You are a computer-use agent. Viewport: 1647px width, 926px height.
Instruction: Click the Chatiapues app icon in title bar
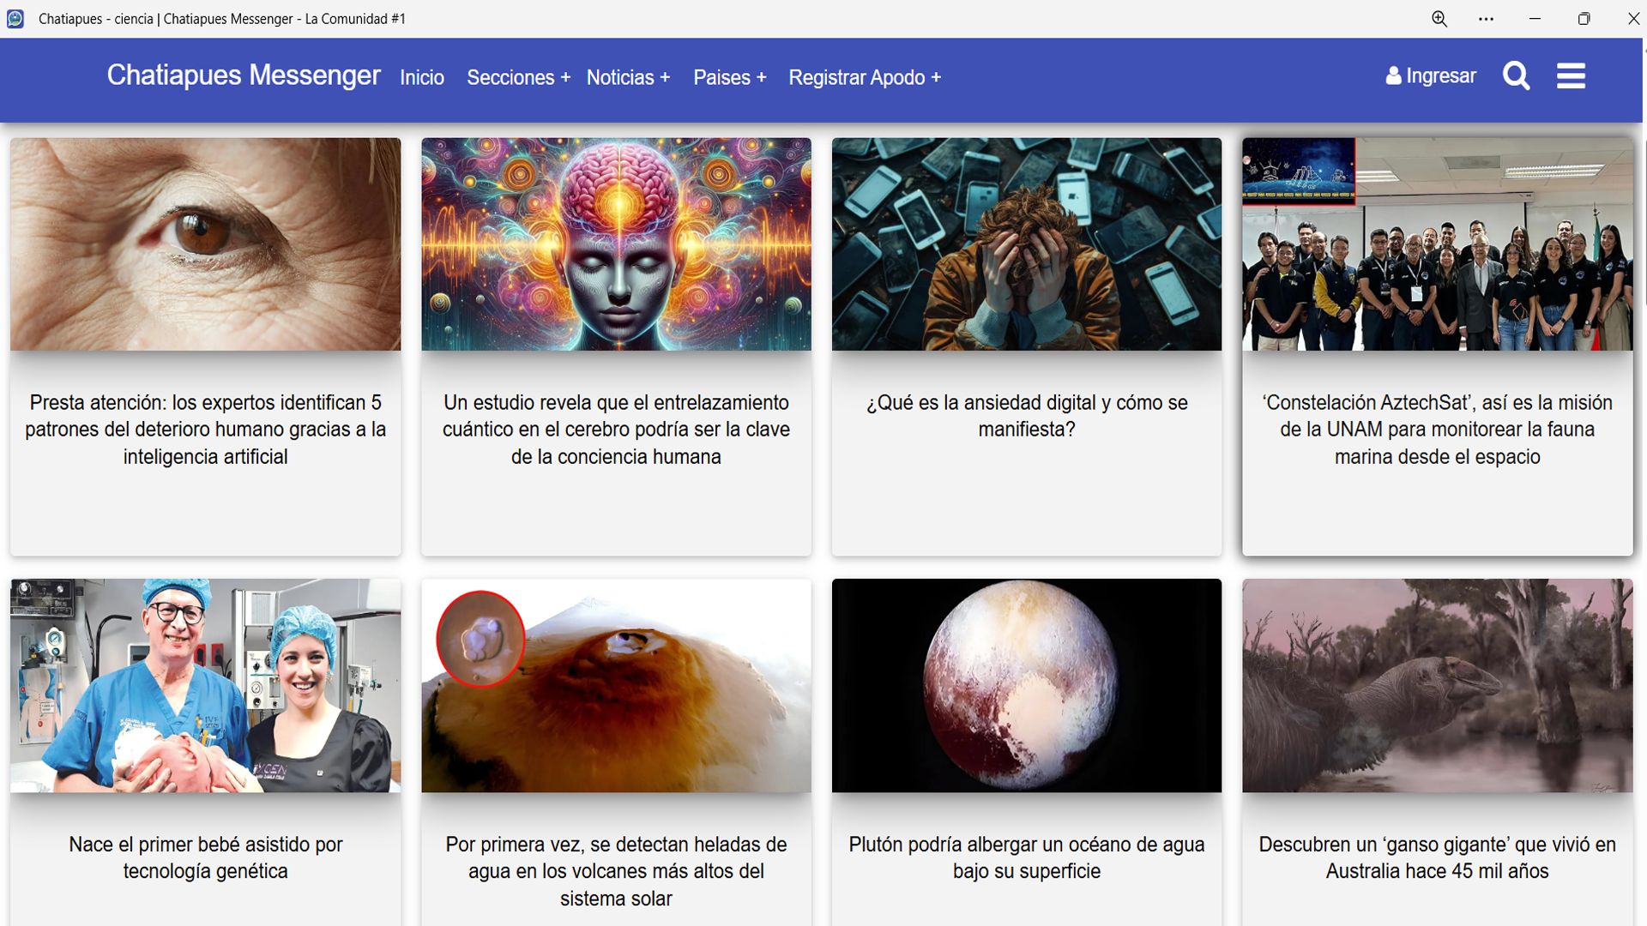(x=15, y=19)
